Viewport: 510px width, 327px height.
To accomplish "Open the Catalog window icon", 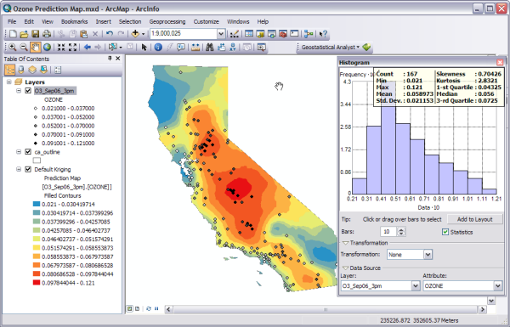I will point(260,34).
